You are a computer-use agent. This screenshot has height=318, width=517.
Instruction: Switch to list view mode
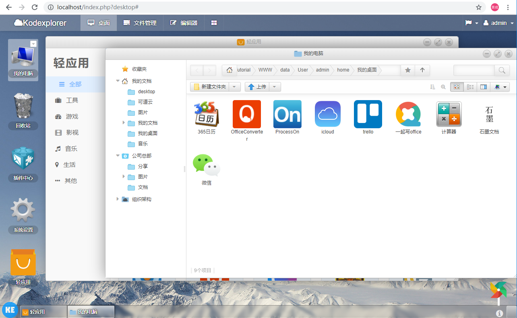[x=470, y=87]
